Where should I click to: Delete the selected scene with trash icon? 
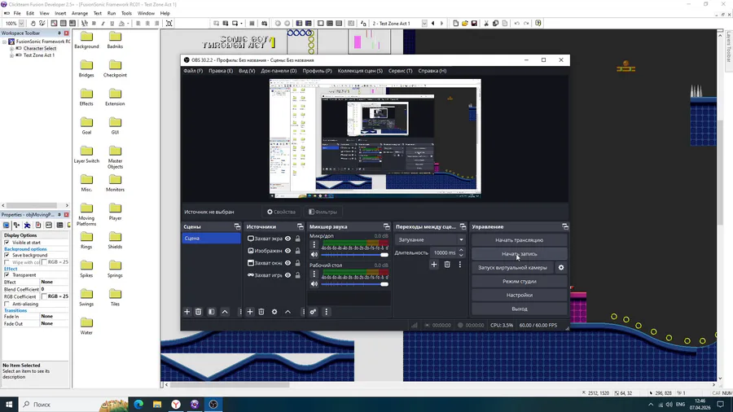(x=198, y=312)
